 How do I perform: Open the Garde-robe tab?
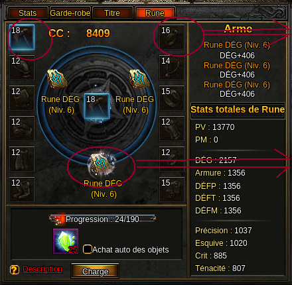[x=70, y=13]
